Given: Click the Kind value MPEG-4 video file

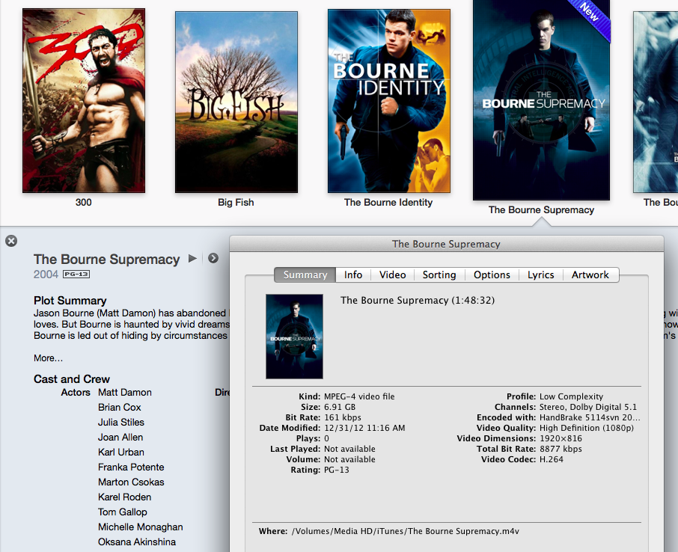Looking at the screenshot, I should click(x=359, y=396).
